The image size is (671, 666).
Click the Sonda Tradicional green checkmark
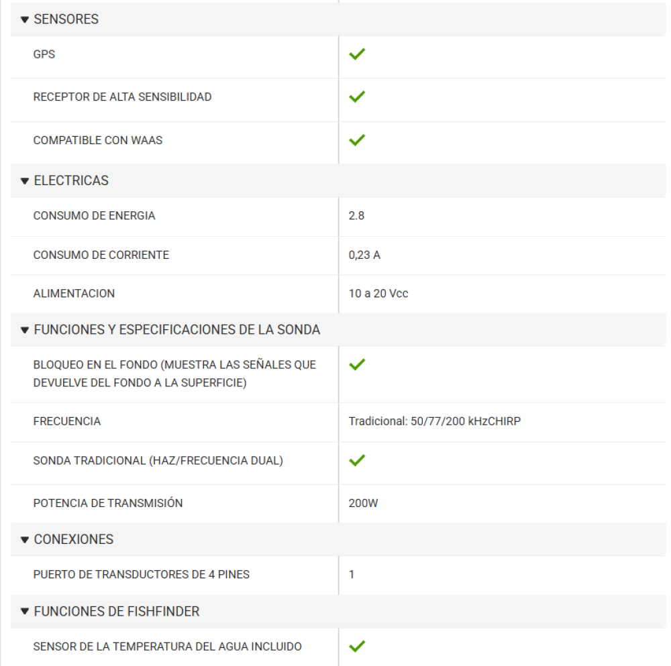(x=357, y=460)
